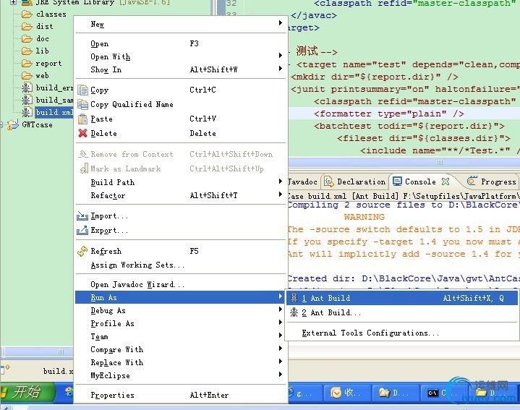The image size is (520, 410).
Task: Open External Tools Configurations...
Action: pos(401,333)
